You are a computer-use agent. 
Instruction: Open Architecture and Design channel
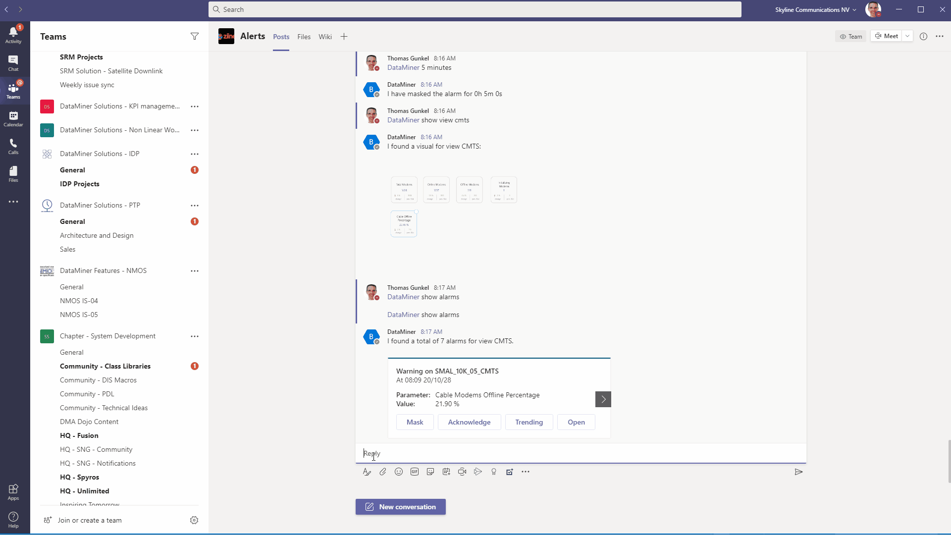97,235
